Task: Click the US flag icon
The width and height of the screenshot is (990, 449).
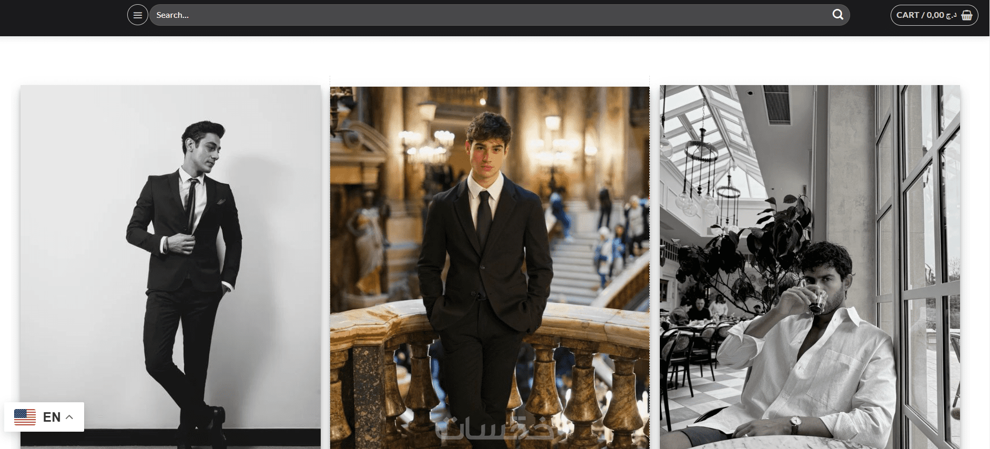Action: click(x=25, y=417)
